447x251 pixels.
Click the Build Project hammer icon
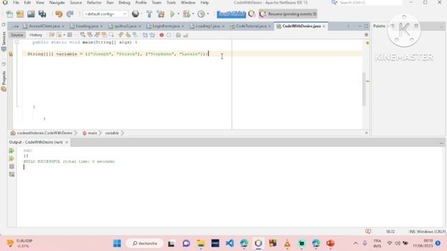[149, 14]
